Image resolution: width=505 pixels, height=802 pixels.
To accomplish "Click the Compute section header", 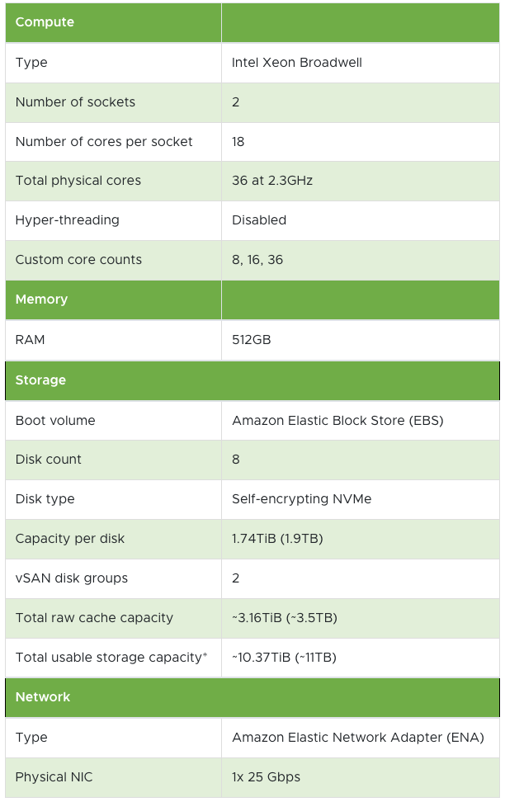I will pos(45,22).
